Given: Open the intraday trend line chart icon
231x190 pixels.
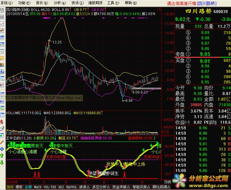Looking at the screenshot, I should pyautogui.click(x=2, y=24).
